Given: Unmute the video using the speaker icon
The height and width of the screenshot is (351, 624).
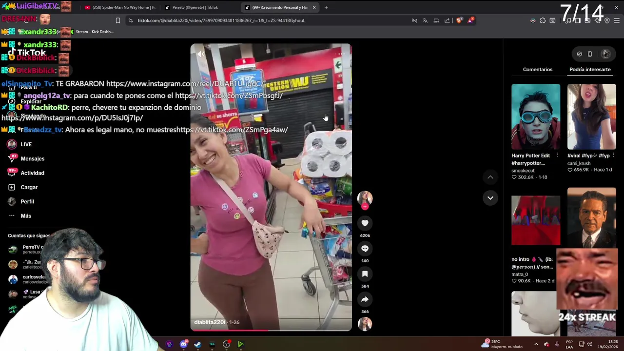Looking at the screenshot, I should click(x=200, y=54).
